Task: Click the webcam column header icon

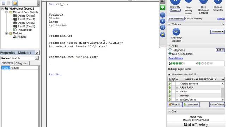Action: 177,79
